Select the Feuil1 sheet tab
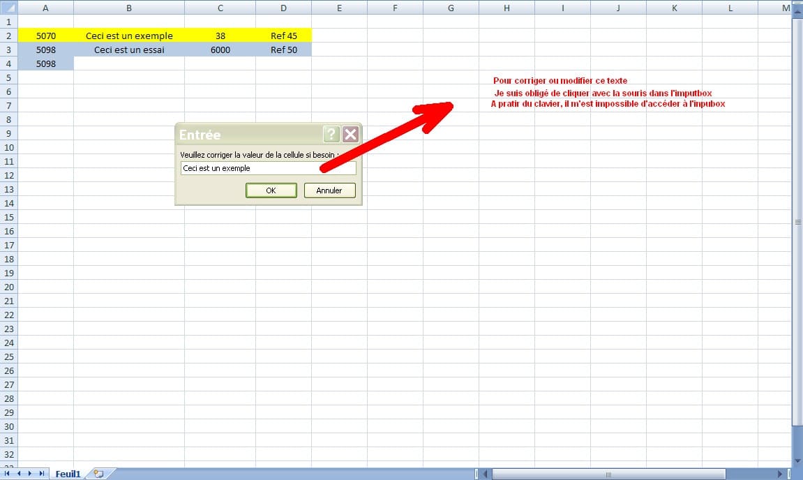Viewport: 803px width, 480px height. tap(68, 474)
